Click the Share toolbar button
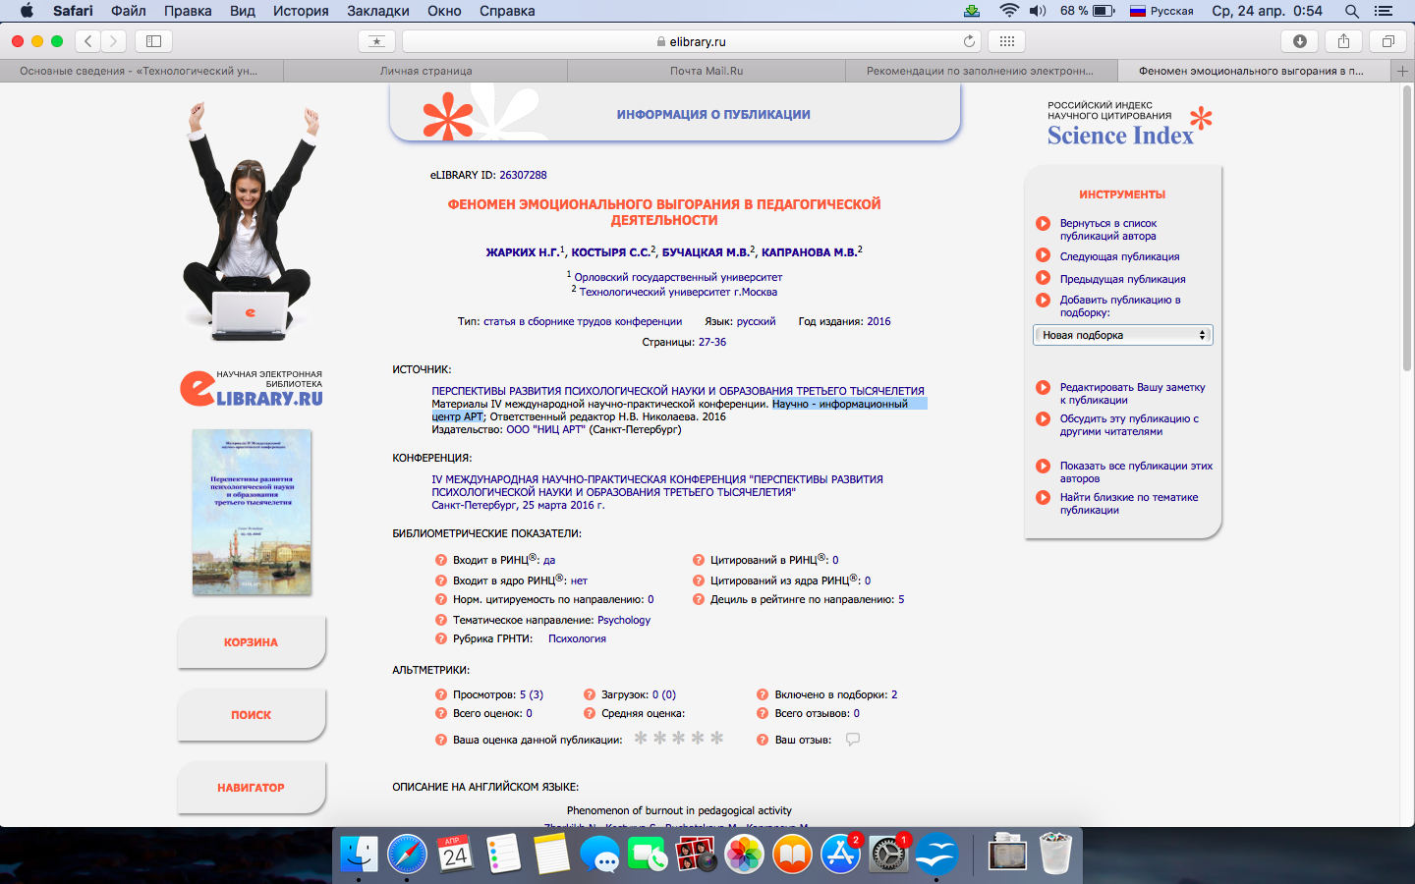This screenshot has height=884, width=1415. [1343, 41]
